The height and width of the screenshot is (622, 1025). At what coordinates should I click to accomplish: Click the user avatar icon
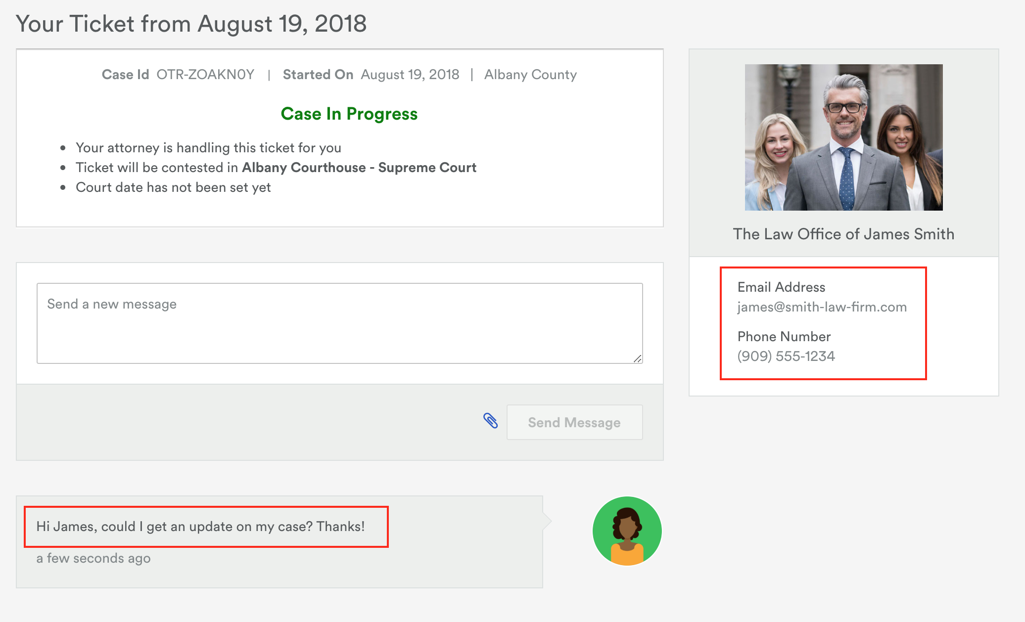(627, 531)
